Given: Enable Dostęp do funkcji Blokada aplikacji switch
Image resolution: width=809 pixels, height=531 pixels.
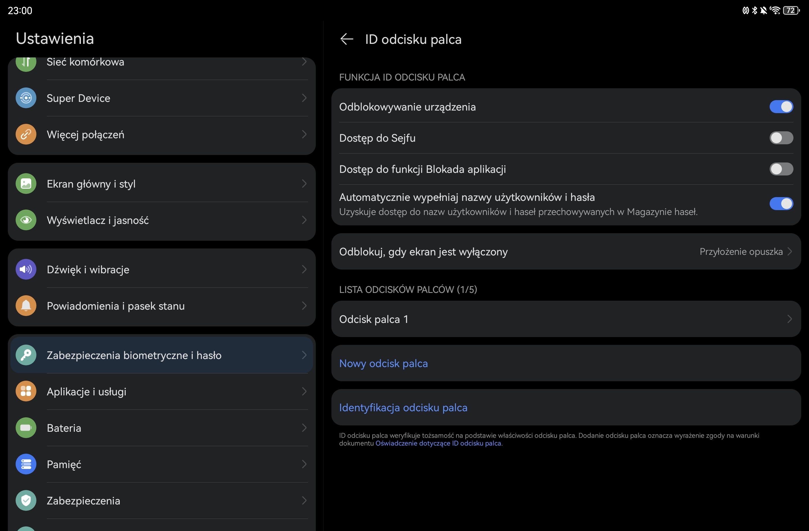Looking at the screenshot, I should pos(781,169).
